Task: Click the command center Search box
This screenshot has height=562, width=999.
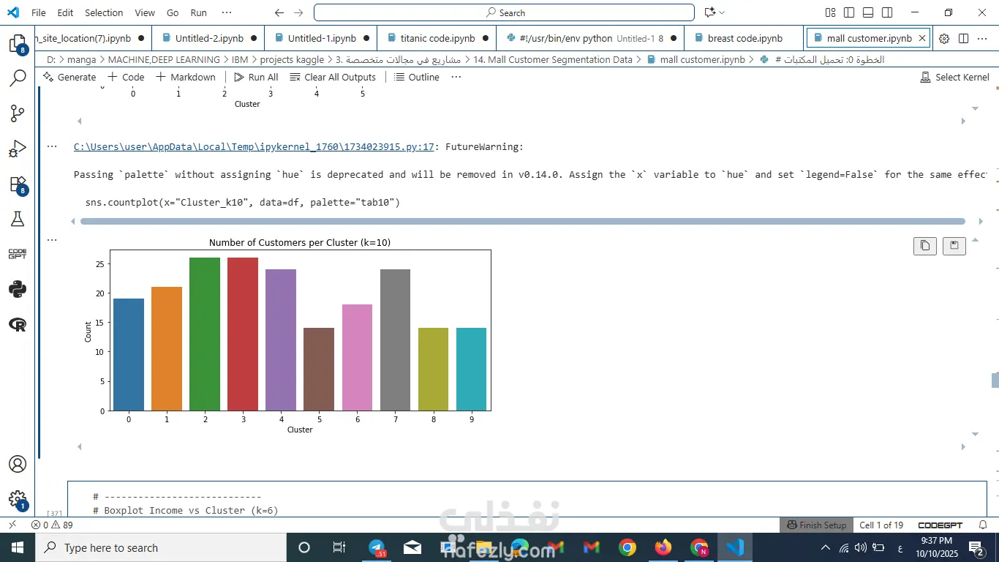Action: click(504, 12)
